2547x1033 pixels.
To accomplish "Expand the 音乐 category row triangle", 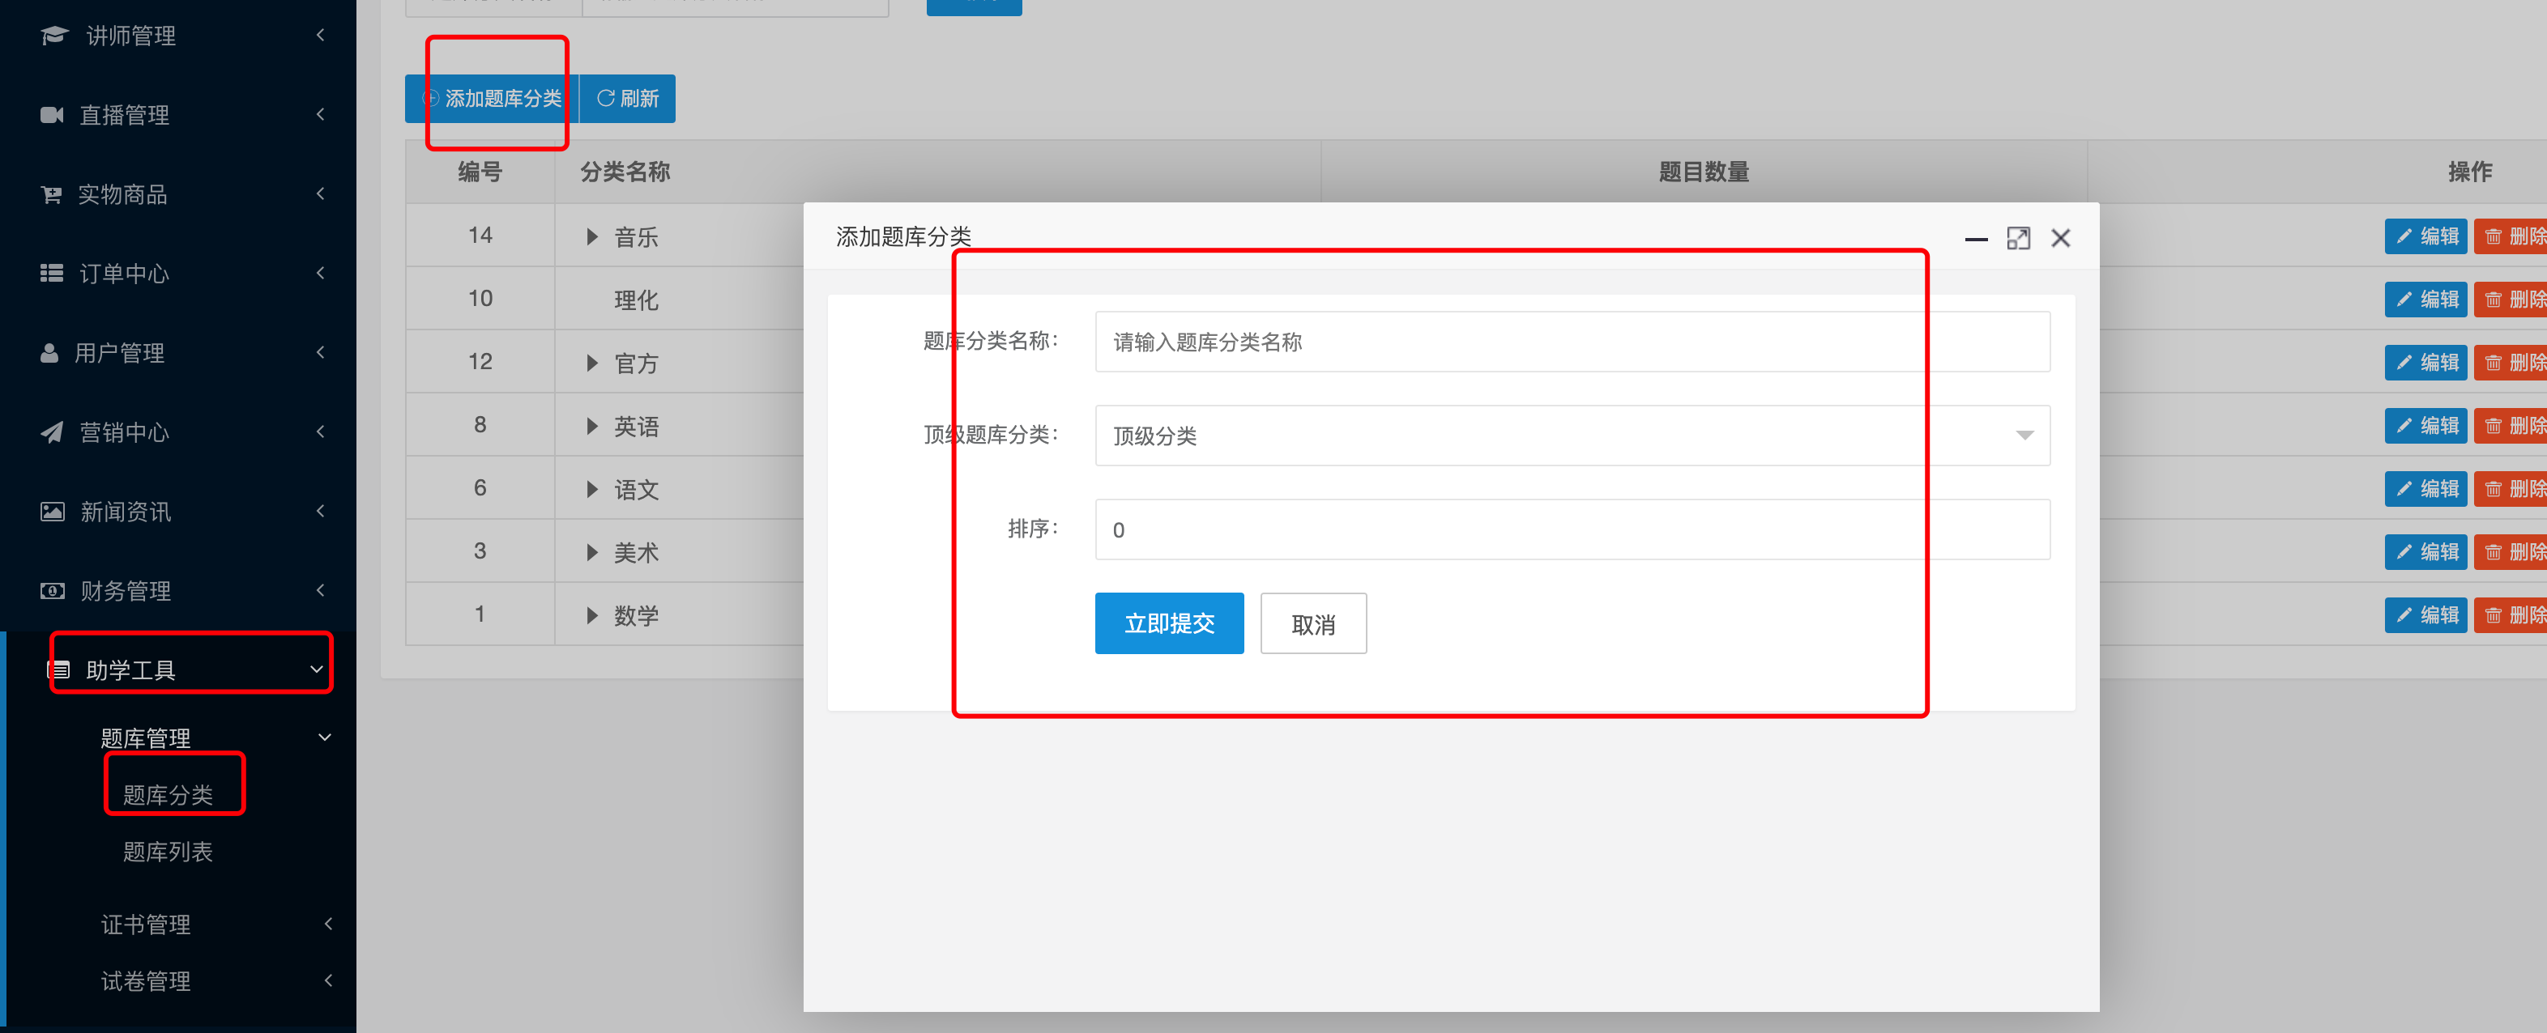I will 591,236.
